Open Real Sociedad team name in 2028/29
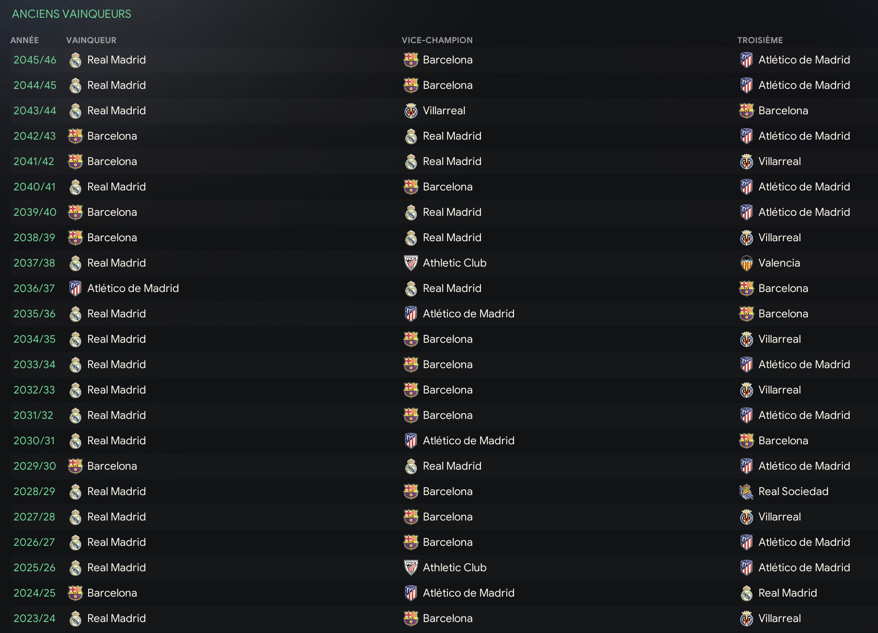Image resolution: width=878 pixels, height=633 pixels. click(793, 491)
